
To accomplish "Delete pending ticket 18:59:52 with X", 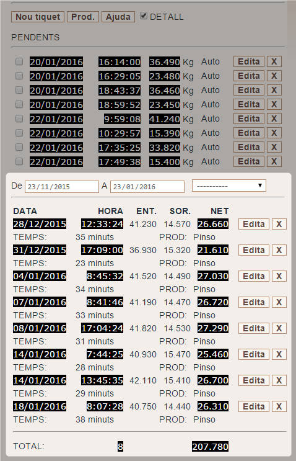I will click(274, 104).
